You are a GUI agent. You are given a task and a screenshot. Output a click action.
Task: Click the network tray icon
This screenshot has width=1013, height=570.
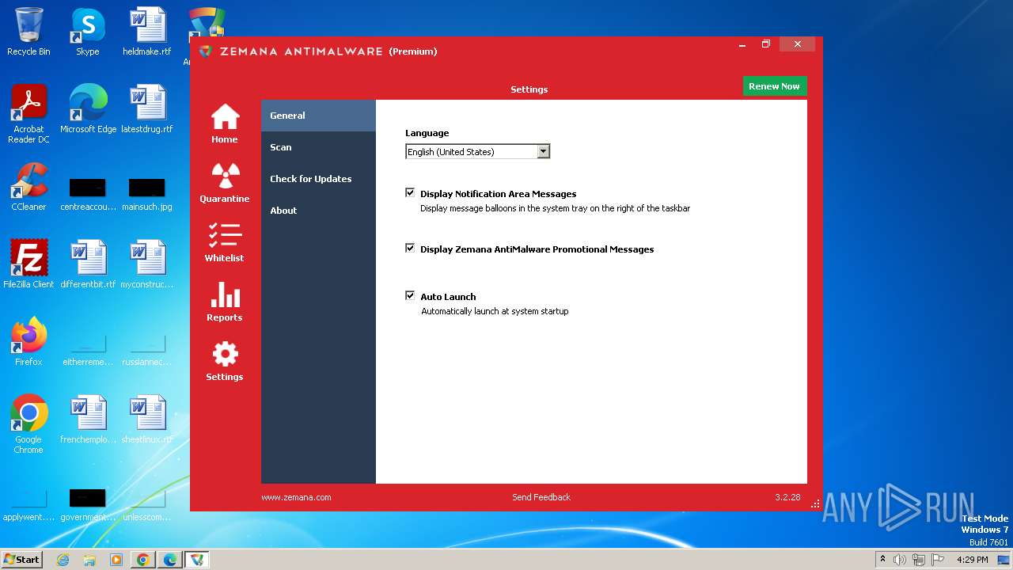[919, 560]
